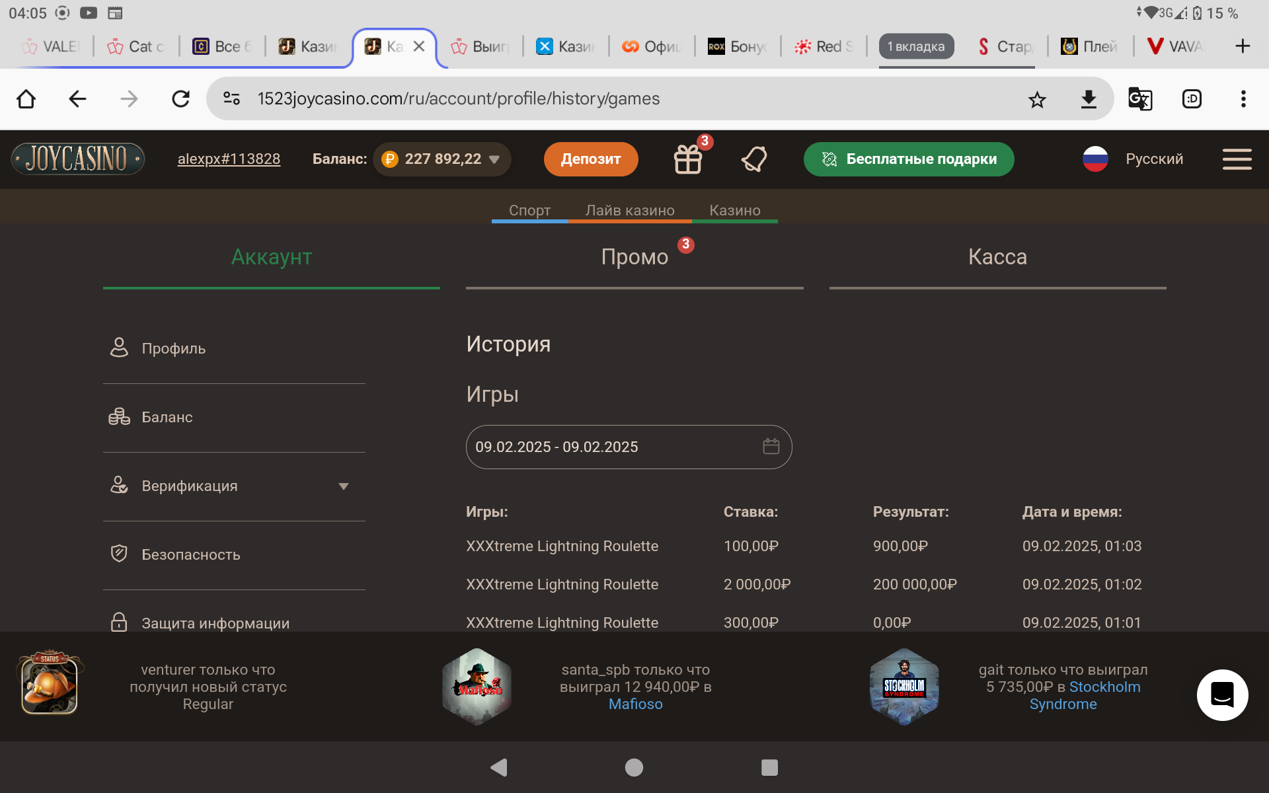
Task: Open Безопасность in the sidebar
Action: [190, 555]
